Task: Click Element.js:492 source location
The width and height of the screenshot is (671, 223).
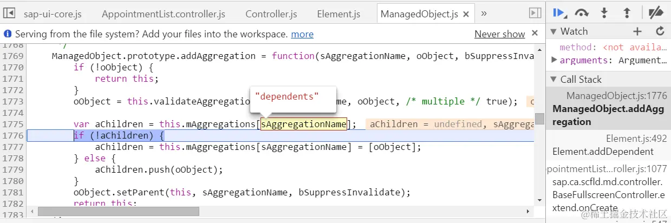Action: pyautogui.click(x=636, y=139)
